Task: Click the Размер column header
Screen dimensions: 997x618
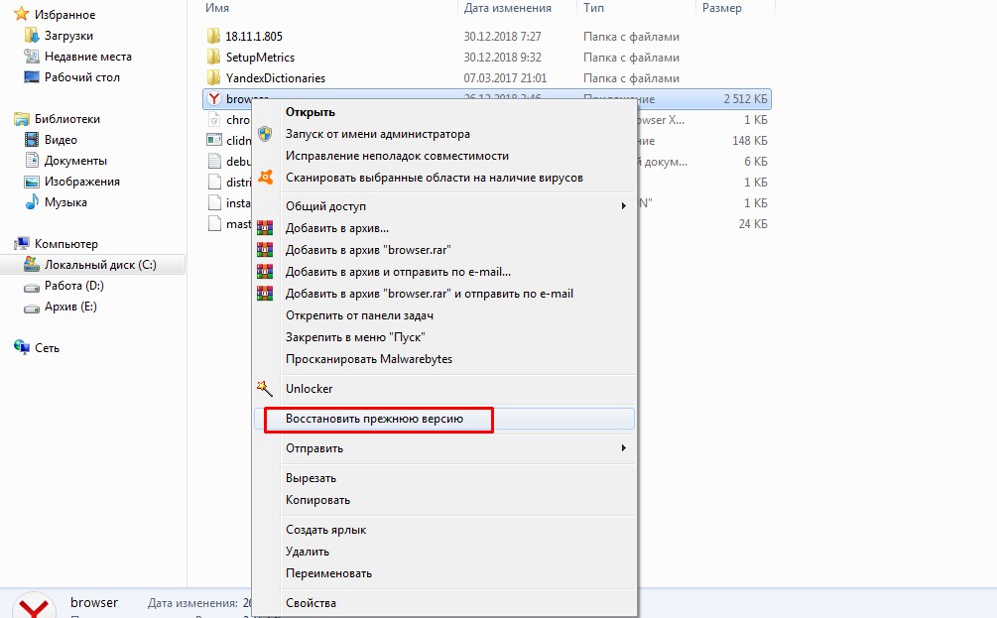Action: [x=721, y=8]
